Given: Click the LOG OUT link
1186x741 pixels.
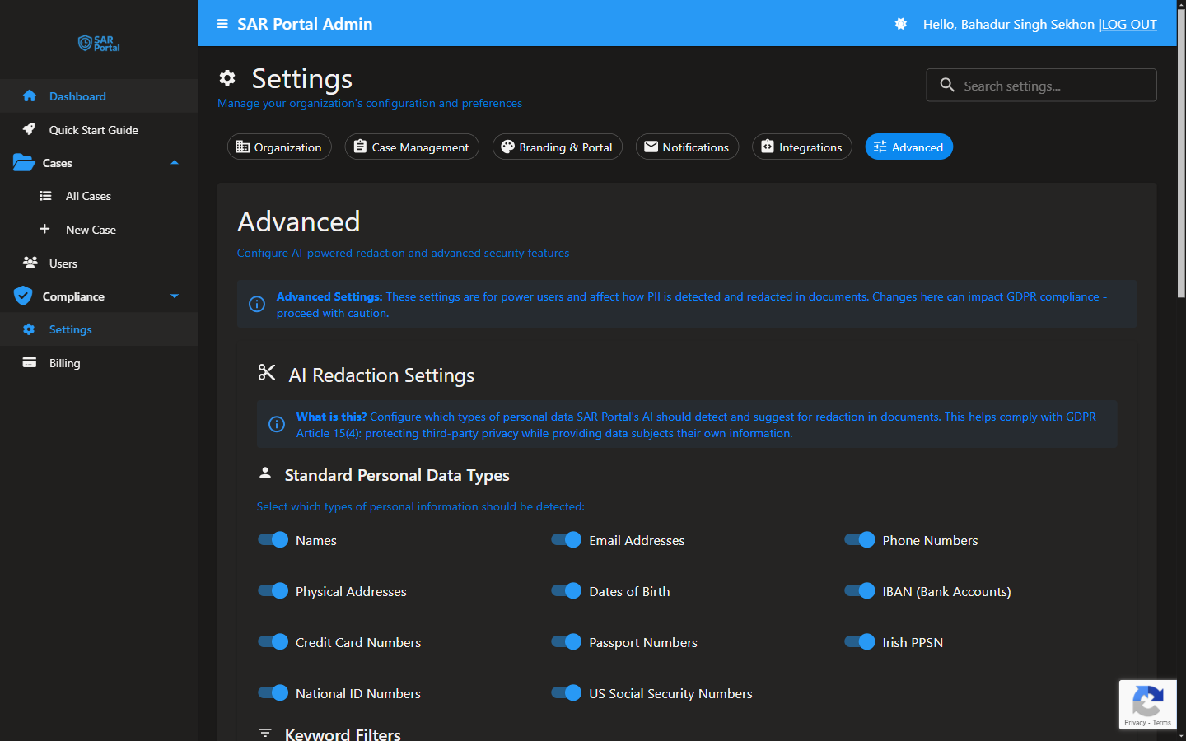Looking at the screenshot, I should (x=1128, y=24).
